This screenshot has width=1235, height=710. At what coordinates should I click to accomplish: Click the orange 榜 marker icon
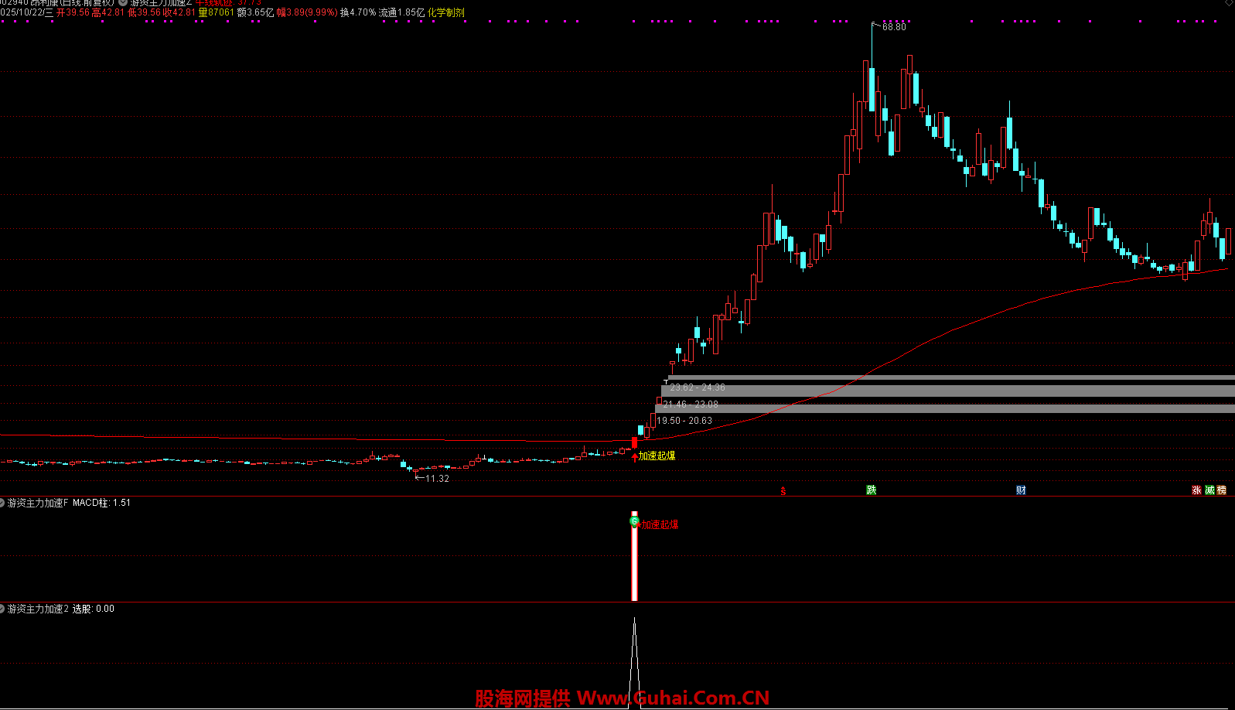(x=1222, y=490)
